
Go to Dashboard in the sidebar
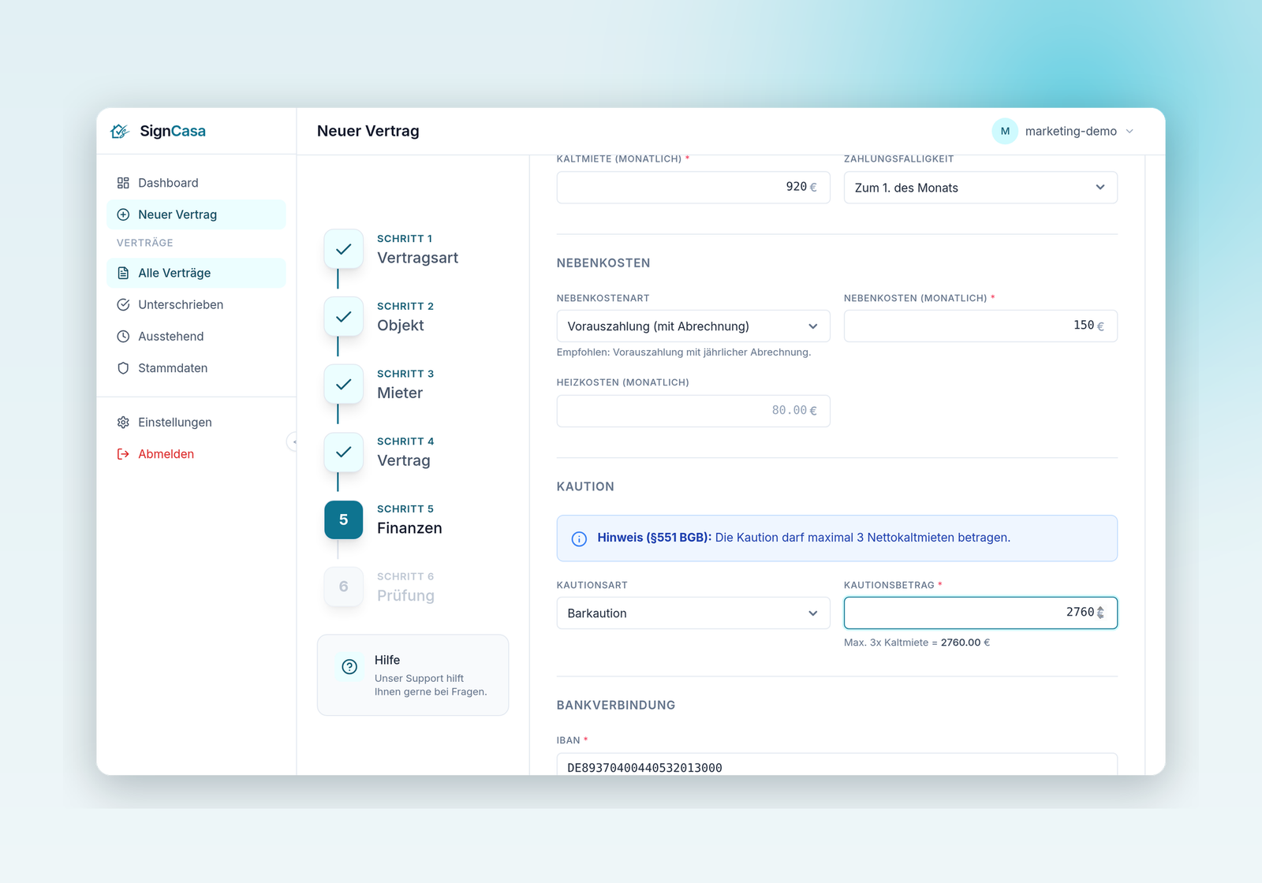[x=196, y=183]
